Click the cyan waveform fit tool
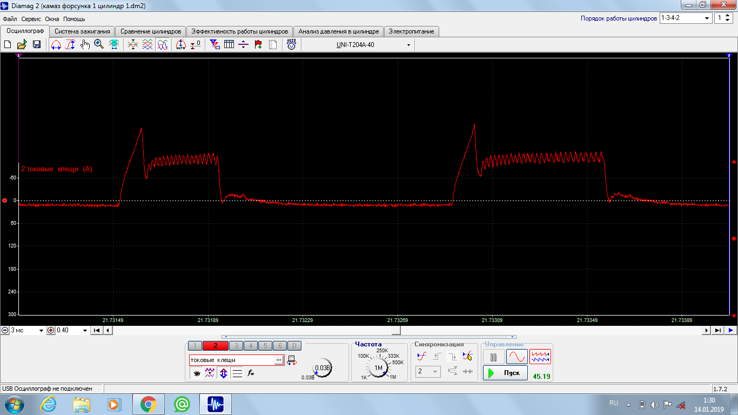The width and height of the screenshot is (738, 415). (113, 45)
